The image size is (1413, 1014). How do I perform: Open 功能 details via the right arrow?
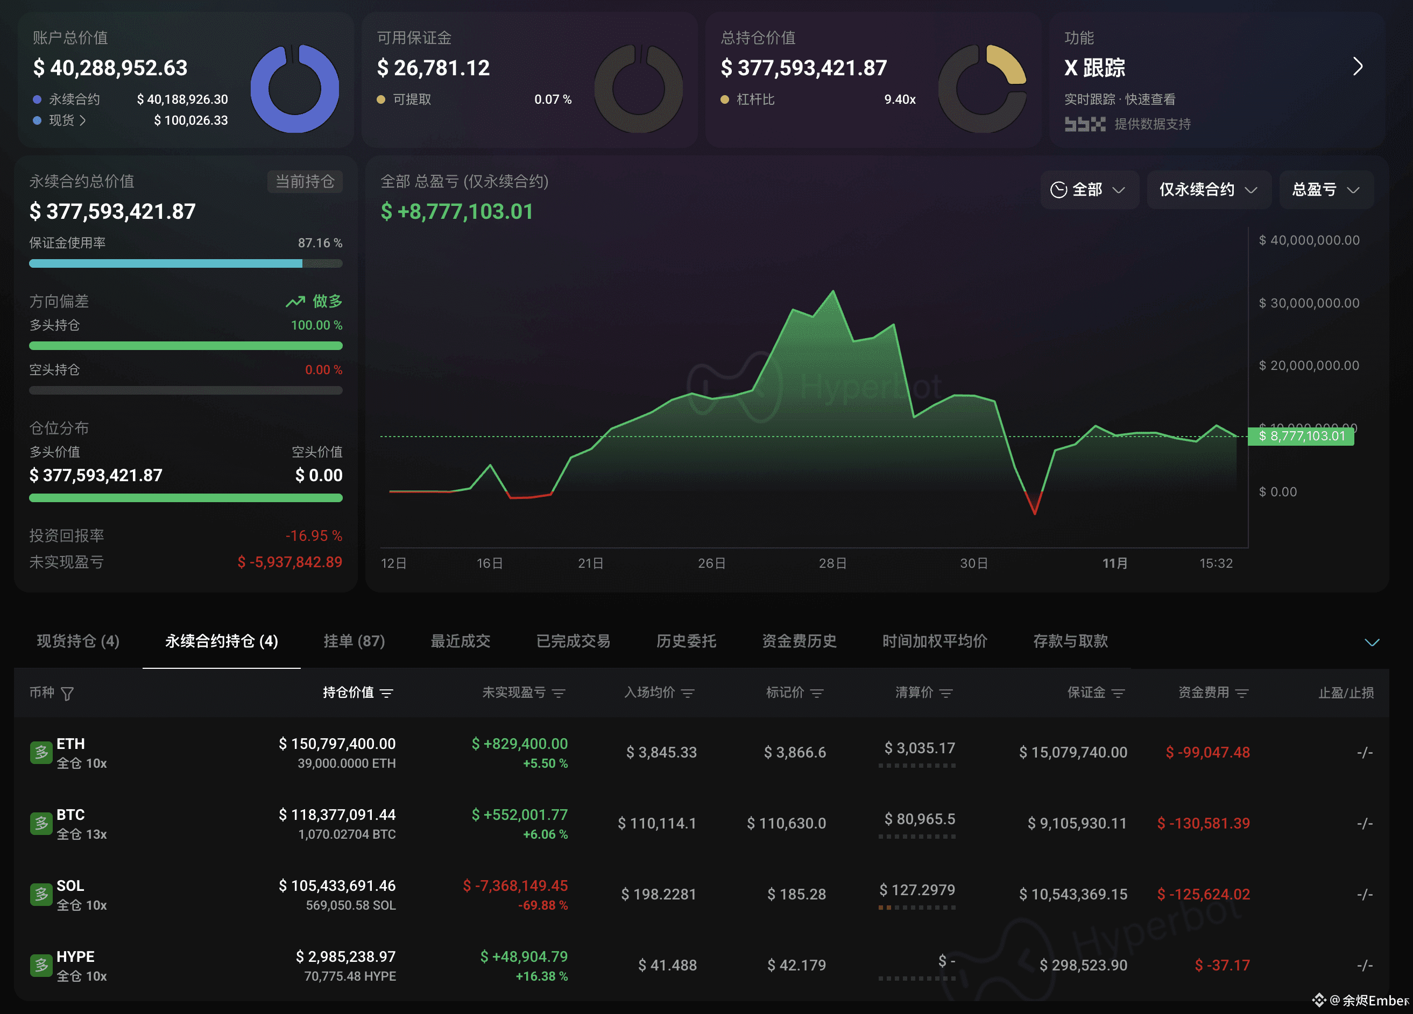[1358, 67]
